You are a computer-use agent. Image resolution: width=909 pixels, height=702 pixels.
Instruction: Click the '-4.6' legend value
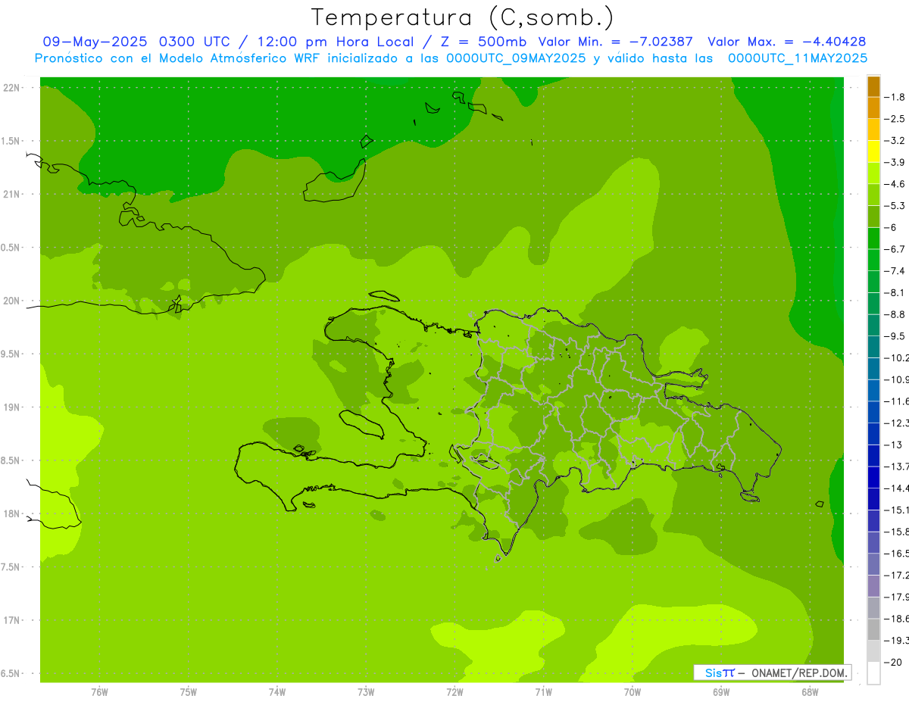pyautogui.click(x=895, y=184)
